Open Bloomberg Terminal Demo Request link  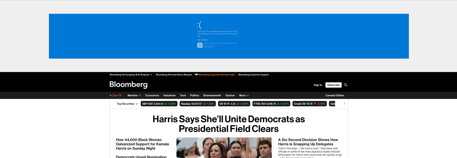(x=174, y=75)
